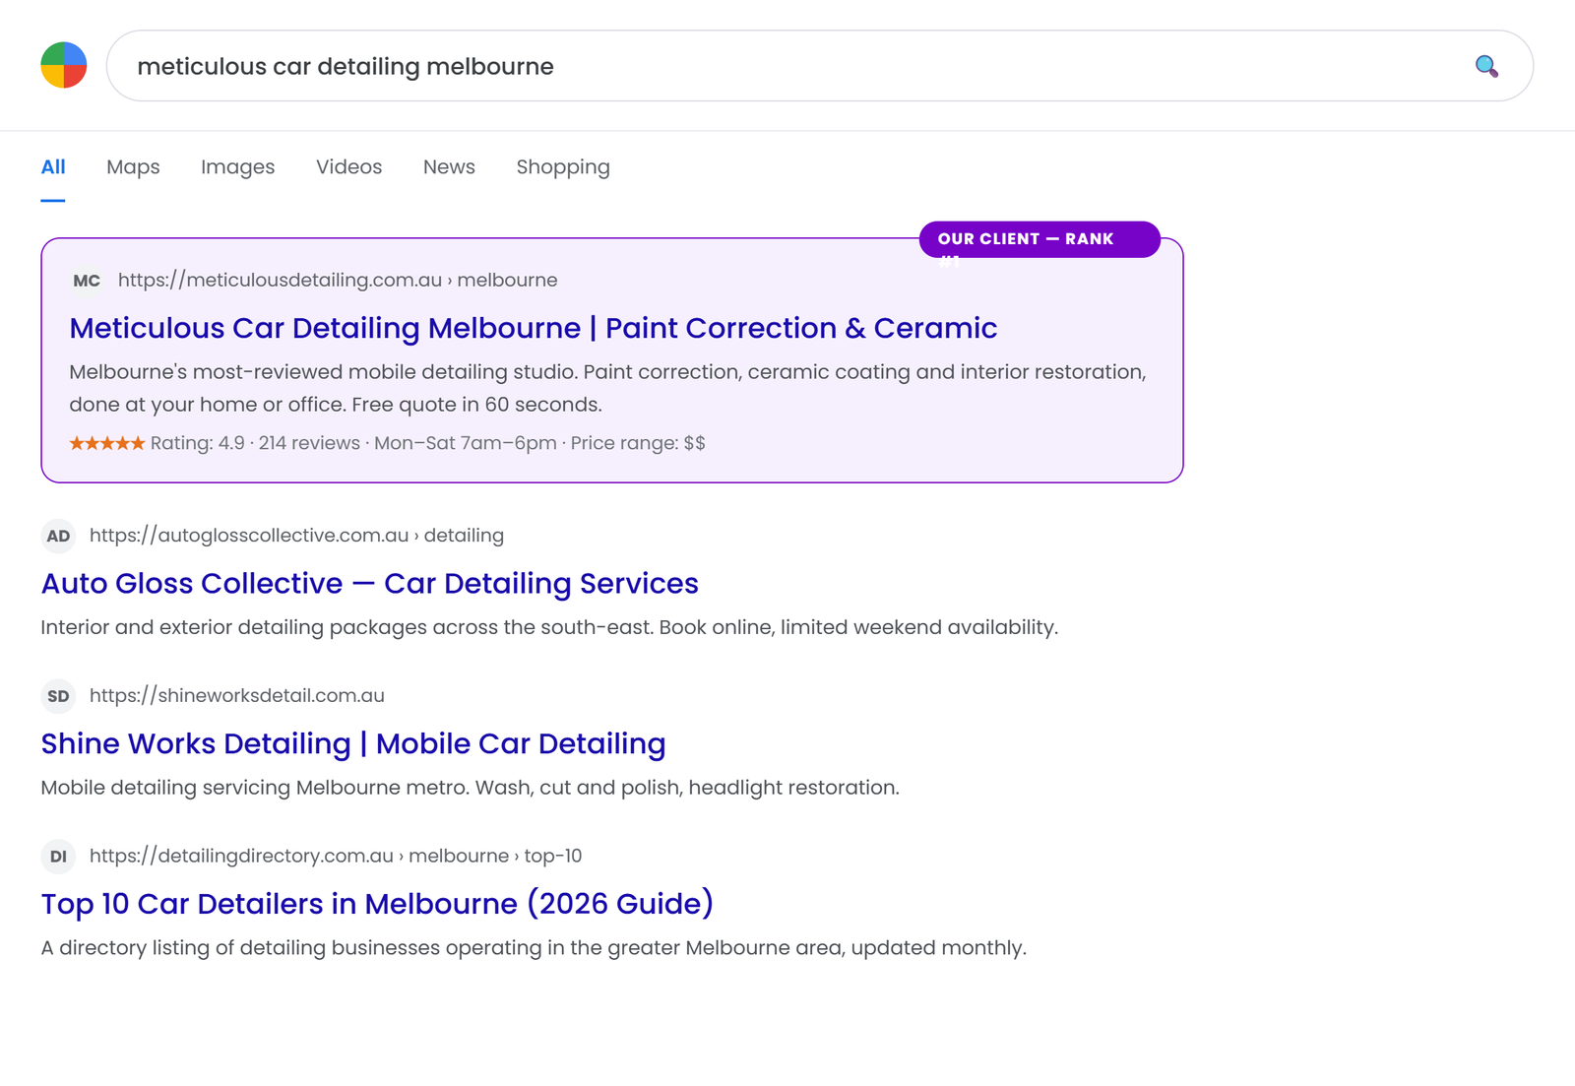
Task: Select the All results tab
Action: [53, 167]
